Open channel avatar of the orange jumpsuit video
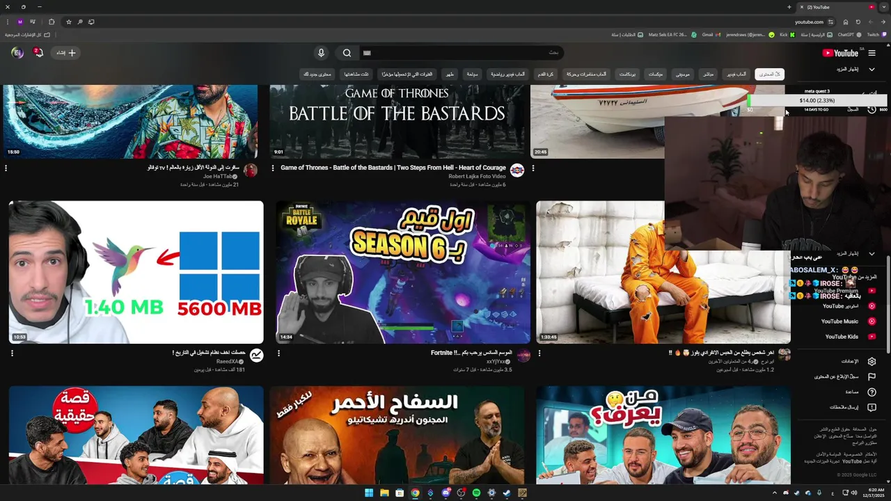 coord(784,354)
